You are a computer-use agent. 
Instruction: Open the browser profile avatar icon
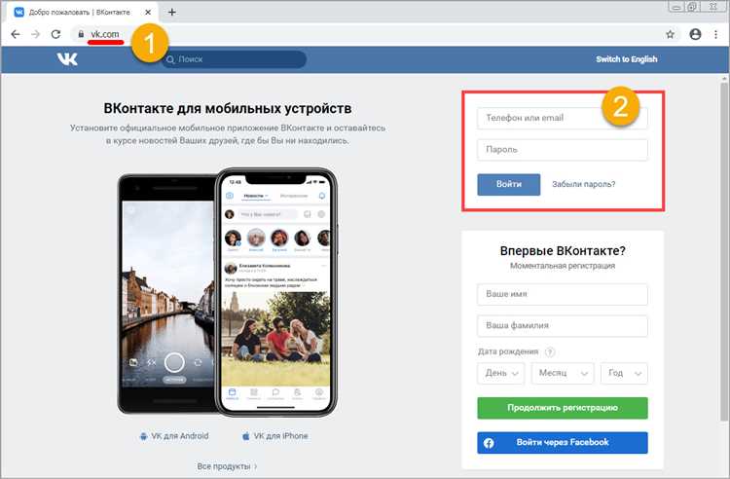[x=695, y=34]
